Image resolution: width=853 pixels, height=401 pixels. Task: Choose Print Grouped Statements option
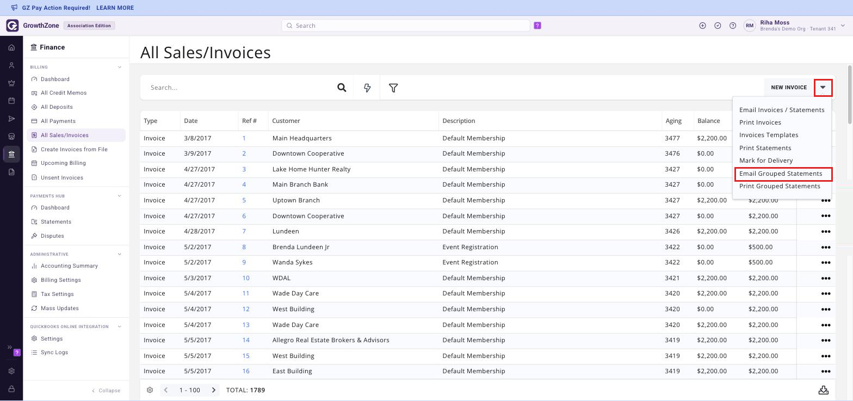pos(780,186)
